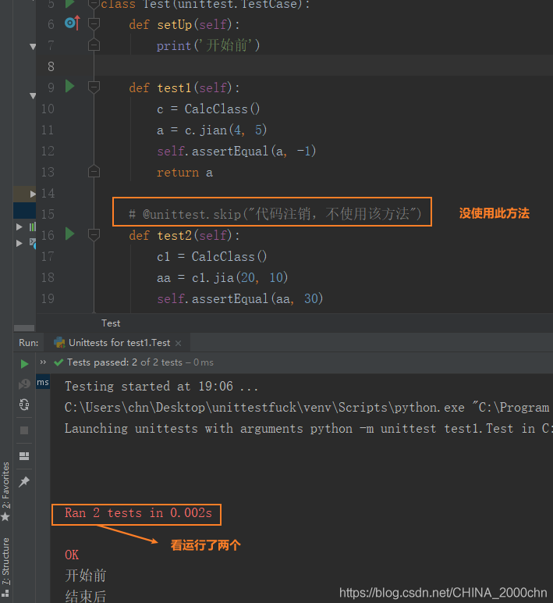This screenshot has height=603, width=553.
Task: Collapse the setUp method fold marker
Action: point(94,24)
